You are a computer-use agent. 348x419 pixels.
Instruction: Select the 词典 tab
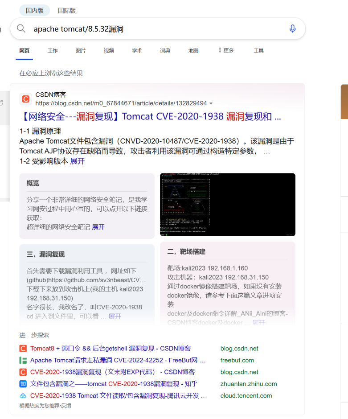pyautogui.click(x=165, y=50)
